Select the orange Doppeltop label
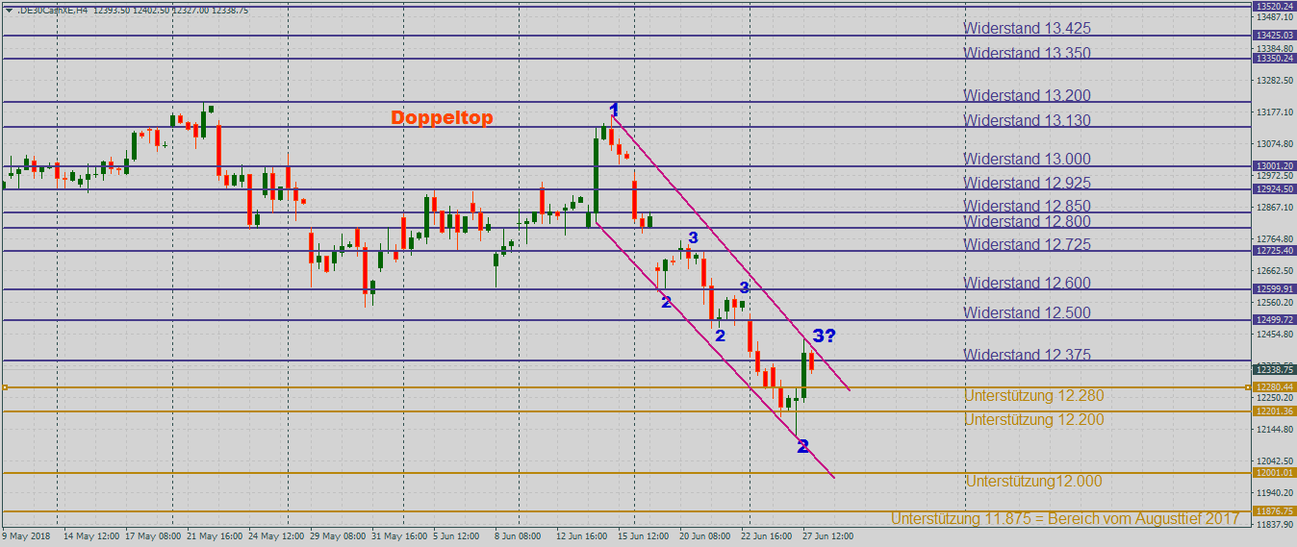The width and height of the screenshot is (1297, 547). click(442, 117)
